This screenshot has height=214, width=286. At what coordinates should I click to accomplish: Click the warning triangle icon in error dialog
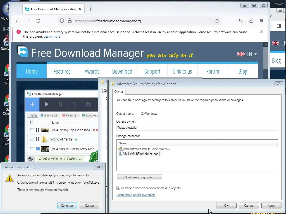9,178
